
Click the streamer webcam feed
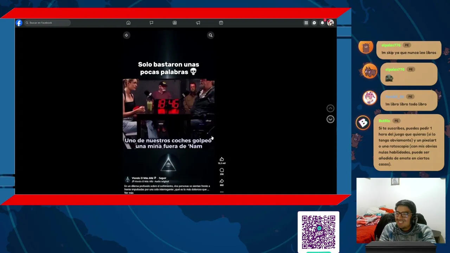[x=401, y=210]
